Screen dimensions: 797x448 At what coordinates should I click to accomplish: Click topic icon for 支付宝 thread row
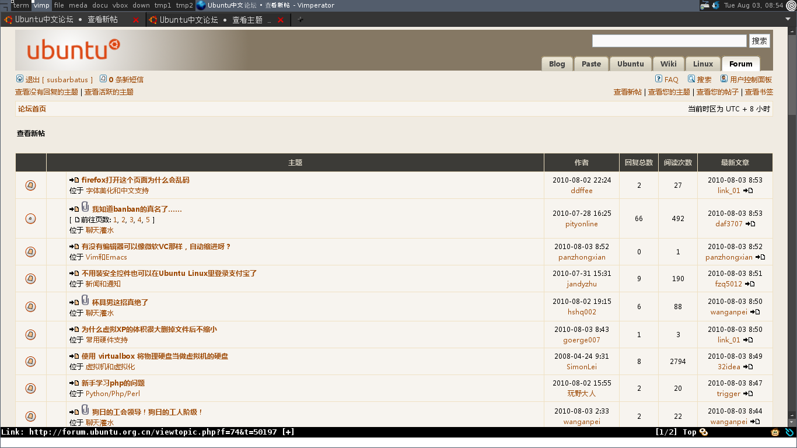pyautogui.click(x=31, y=279)
